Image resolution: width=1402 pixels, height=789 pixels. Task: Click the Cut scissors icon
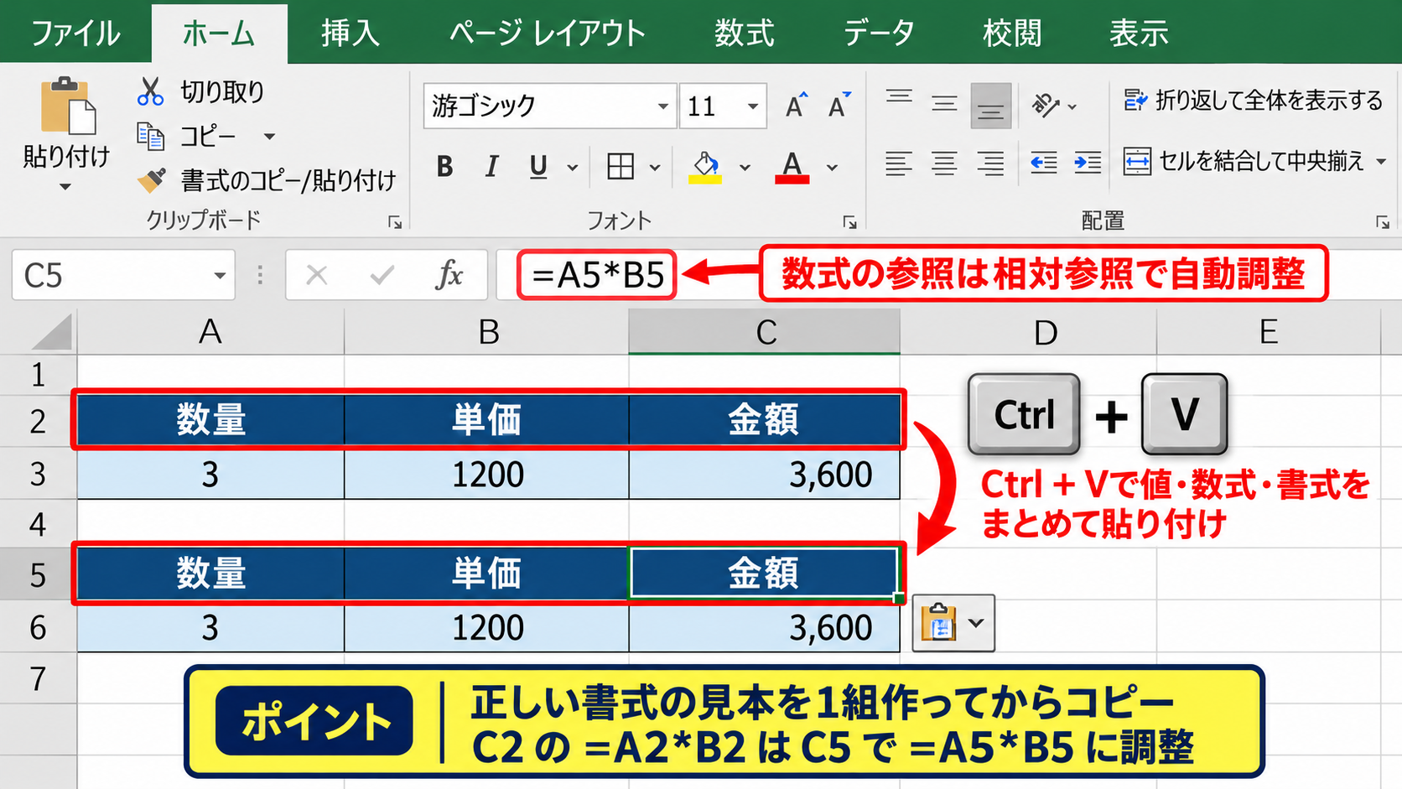coord(150,91)
